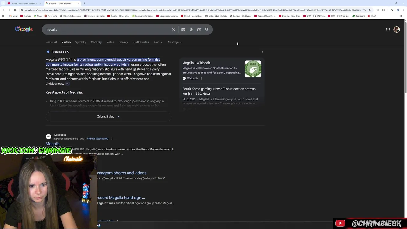407x229 pixels.
Task: Select the Všetko results tab
Action: coord(66,42)
